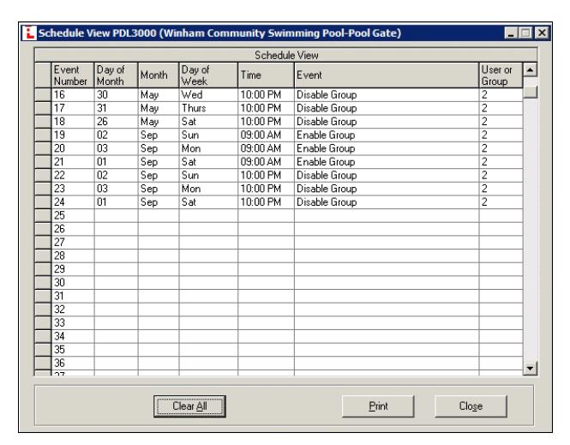Click event number 36 cell
The height and width of the screenshot is (445, 570).
click(x=73, y=364)
